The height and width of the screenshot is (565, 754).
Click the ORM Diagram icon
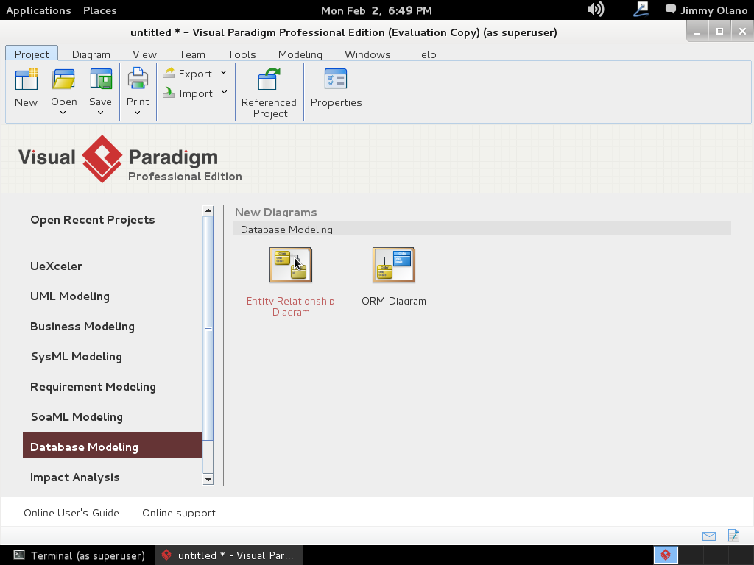click(x=394, y=265)
